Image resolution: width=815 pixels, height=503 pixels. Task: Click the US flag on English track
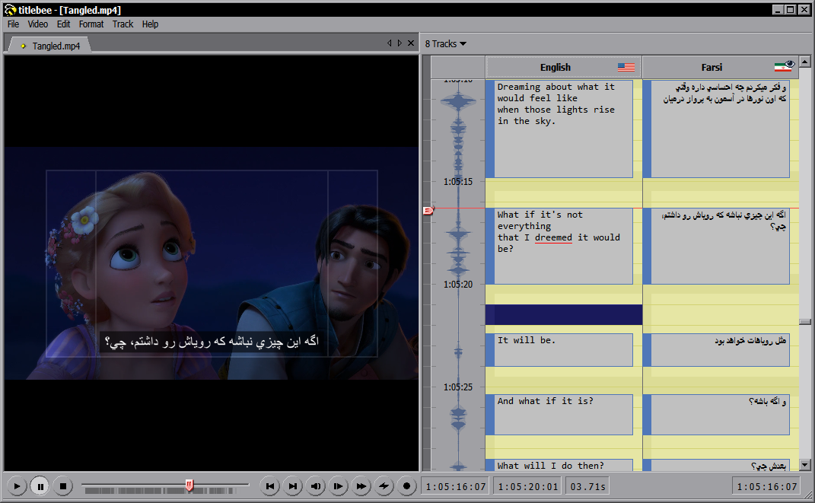pyautogui.click(x=626, y=67)
